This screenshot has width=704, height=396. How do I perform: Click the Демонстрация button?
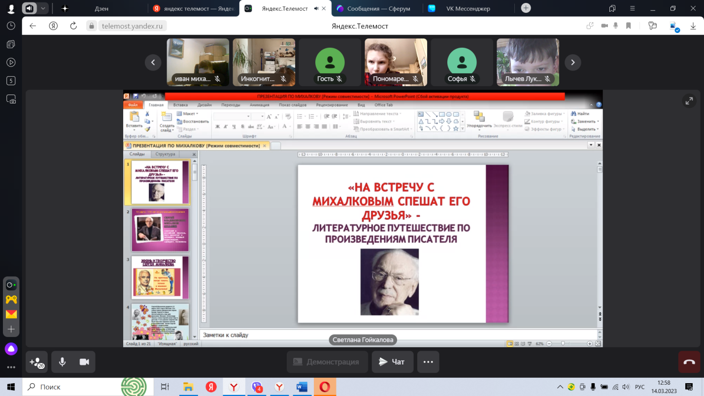point(327,362)
